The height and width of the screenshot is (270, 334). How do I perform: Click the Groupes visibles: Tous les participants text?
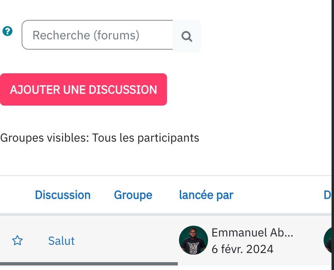click(100, 138)
